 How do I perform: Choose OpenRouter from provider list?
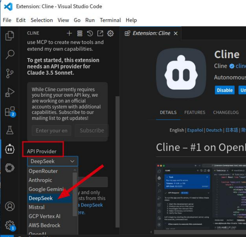(x=50, y=171)
